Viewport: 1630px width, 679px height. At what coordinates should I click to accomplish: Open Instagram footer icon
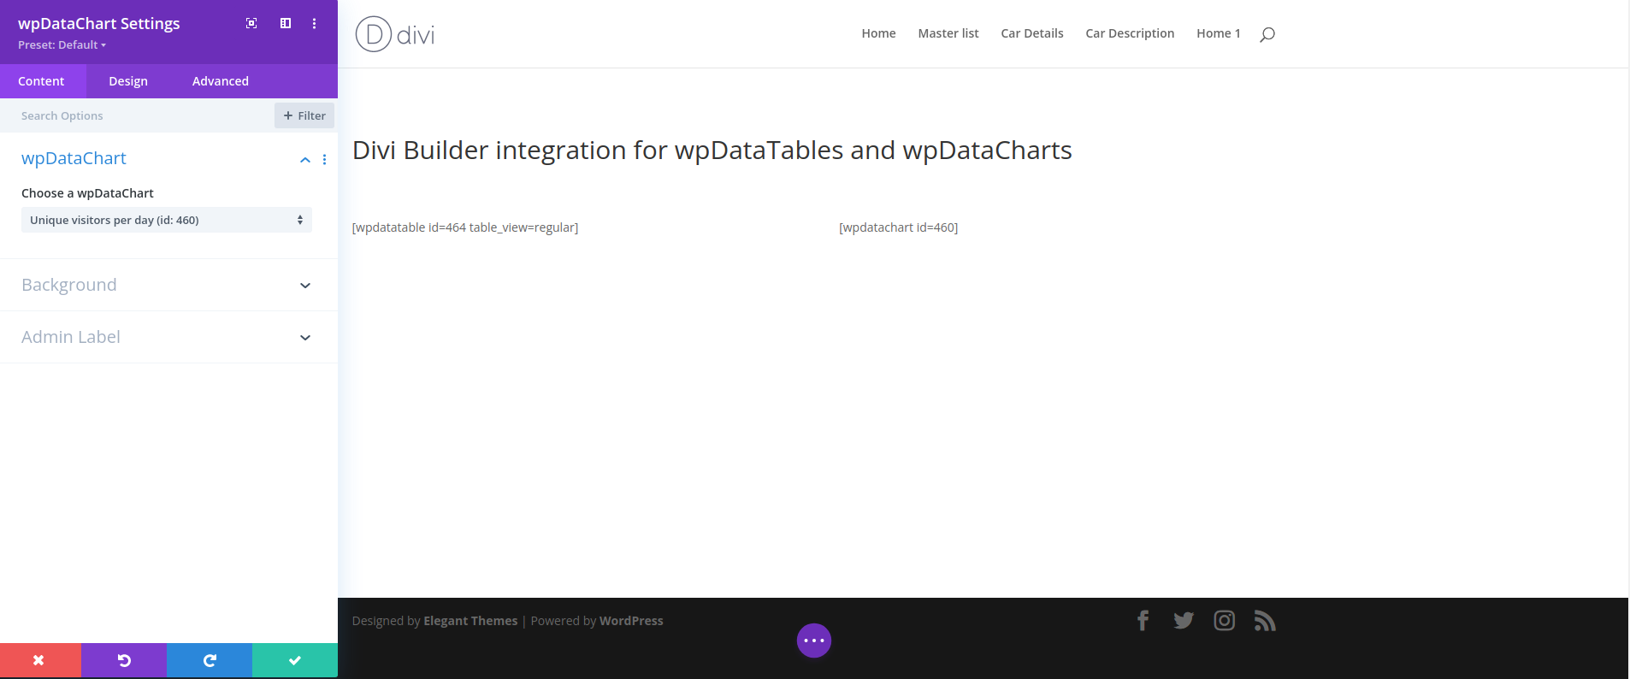[1225, 621]
